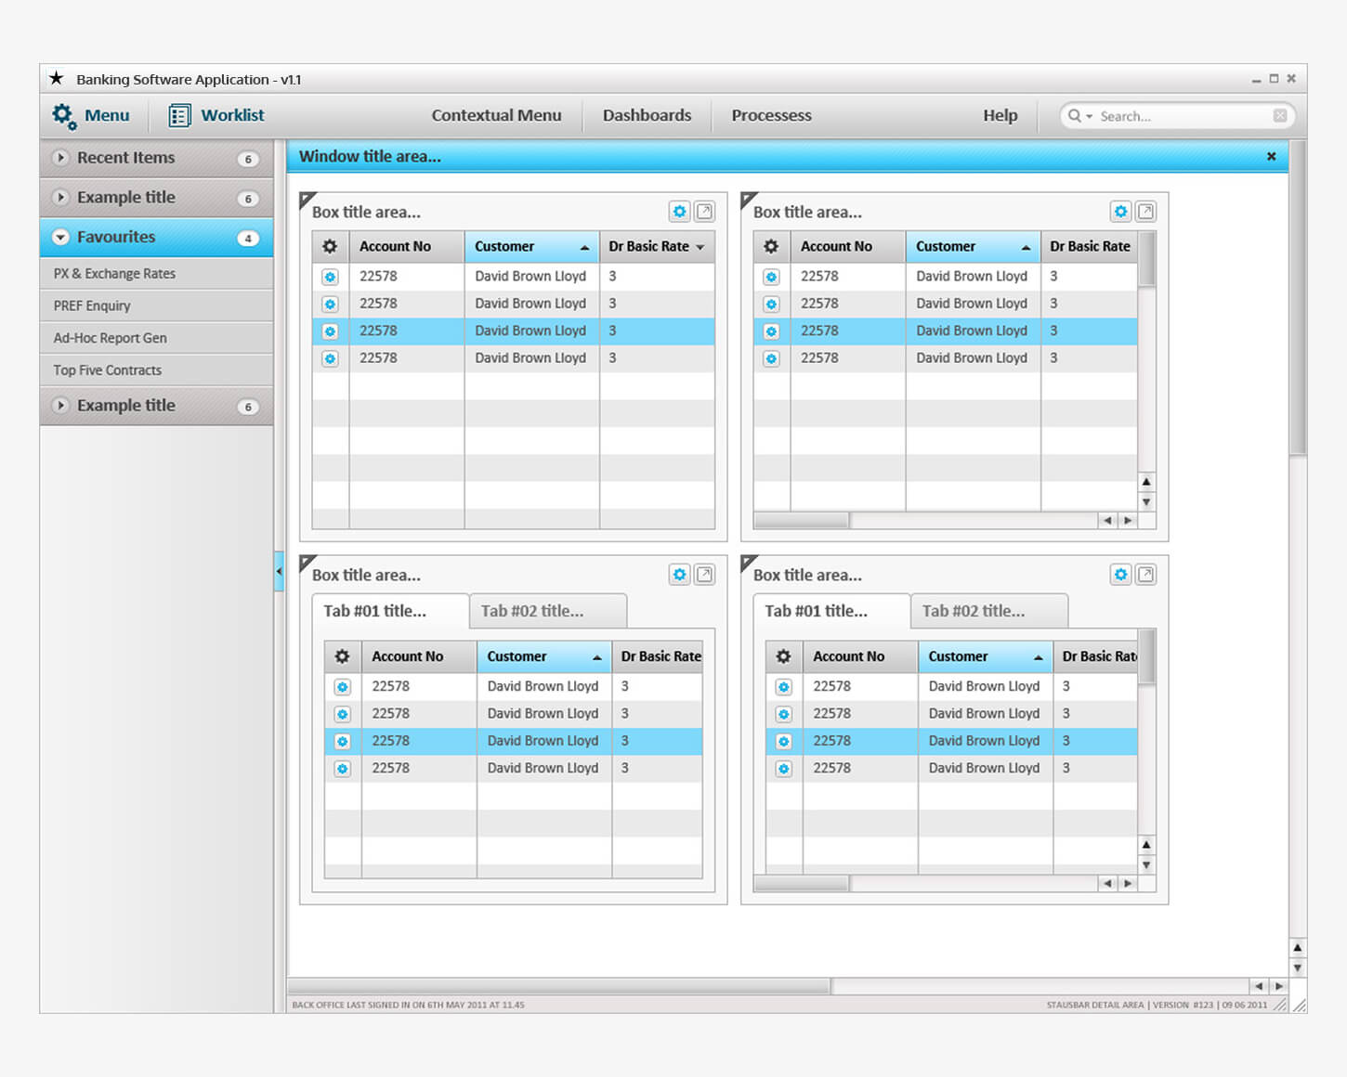Click scroll-down arrow in top-right table
1347x1077 pixels.
pyautogui.click(x=1146, y=501)
